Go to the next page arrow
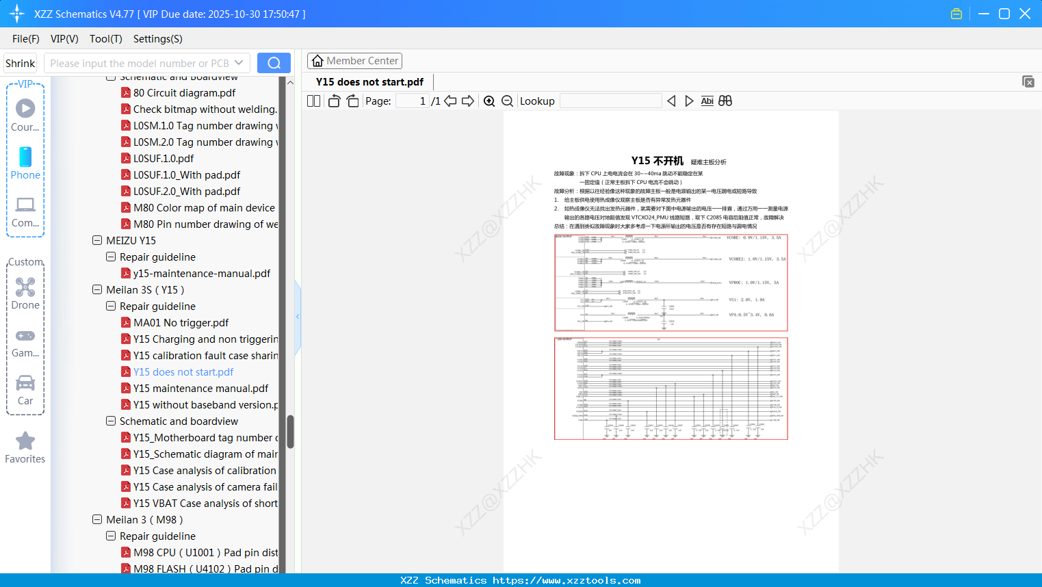This screenshot has height=587, width=1042. (468, 101)
